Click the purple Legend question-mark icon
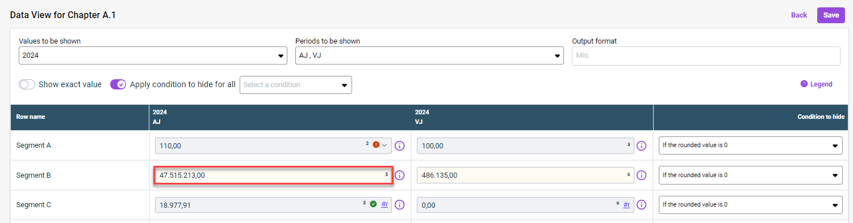 coord(804,84)
